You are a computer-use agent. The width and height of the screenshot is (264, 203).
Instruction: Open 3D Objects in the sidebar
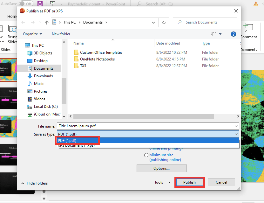tap(40, 53)
